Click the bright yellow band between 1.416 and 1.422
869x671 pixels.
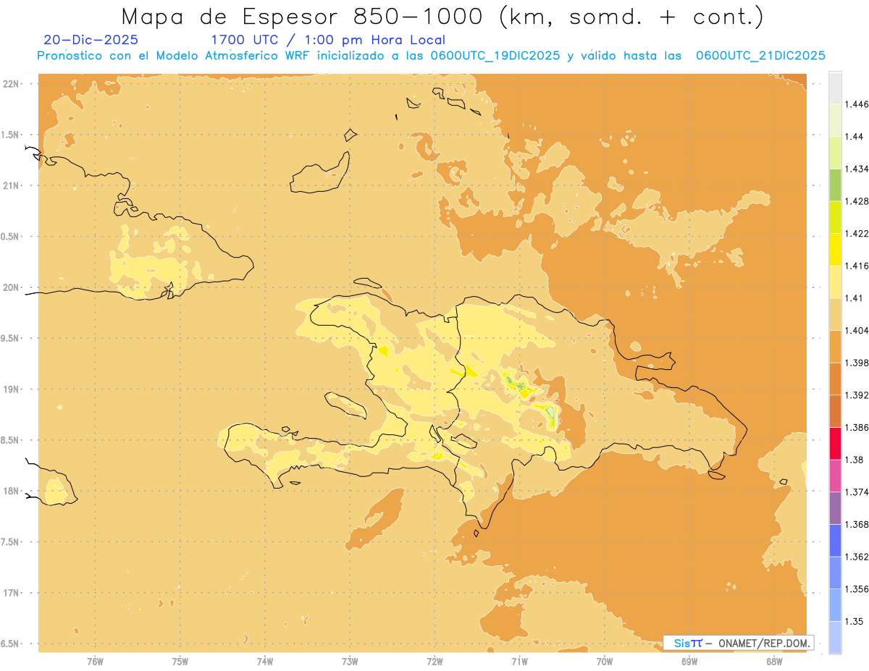(835, 249)
